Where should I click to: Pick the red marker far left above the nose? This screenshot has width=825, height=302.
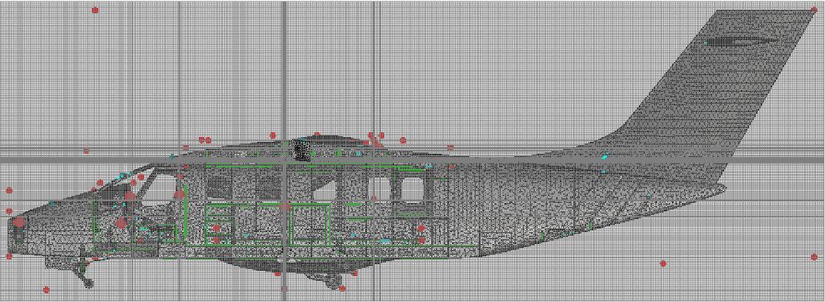(x=9, y=190)
